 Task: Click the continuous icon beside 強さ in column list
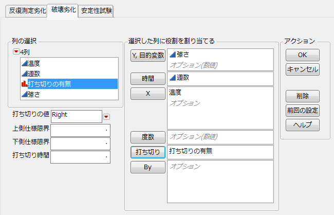(24, 94)
